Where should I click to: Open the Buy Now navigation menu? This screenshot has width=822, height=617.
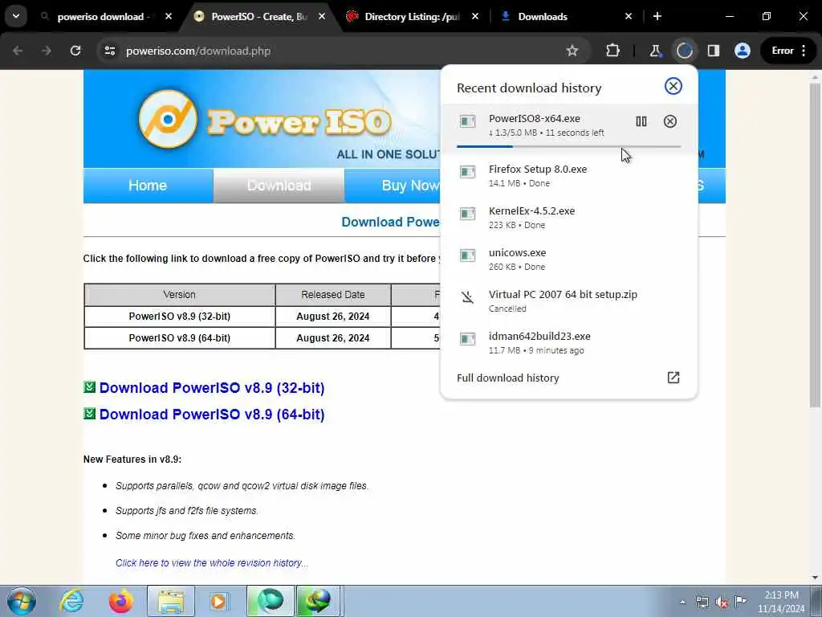411,186
